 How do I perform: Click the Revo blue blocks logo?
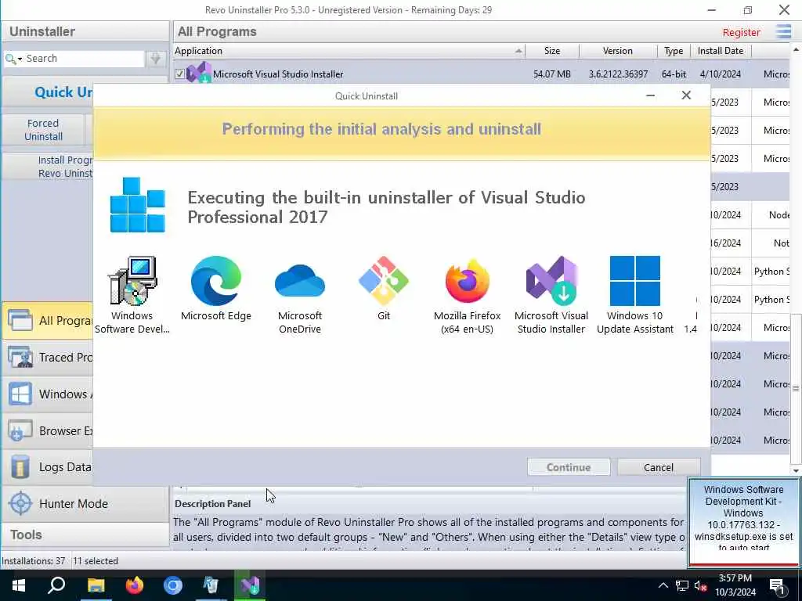coord(138,205)
